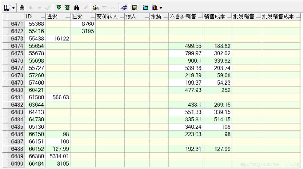This screenshot has height=169, width=303.
Task: Click the fetch last page arrow icon
Action: click(x=68, y=7)
